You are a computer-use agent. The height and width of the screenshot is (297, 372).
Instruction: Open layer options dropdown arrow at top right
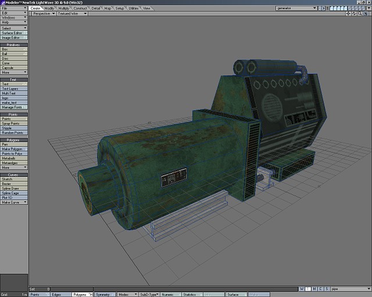click(369, 8)
